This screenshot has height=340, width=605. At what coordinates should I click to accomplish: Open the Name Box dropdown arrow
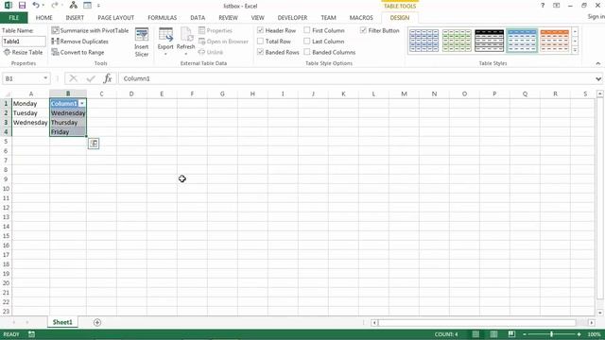pos(45,78)
